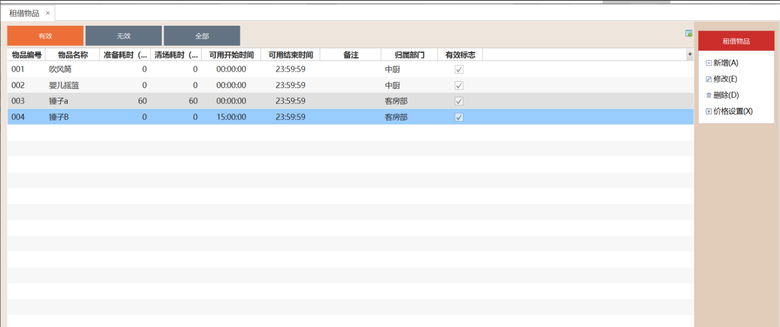
Task: Close the 租借物品 tab with the X
Action: [48, 13]
